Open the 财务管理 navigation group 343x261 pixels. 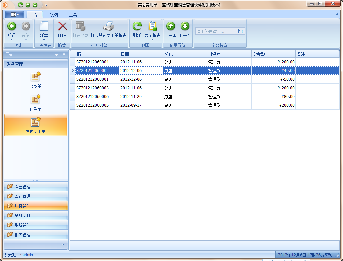(x=36, y=206)
